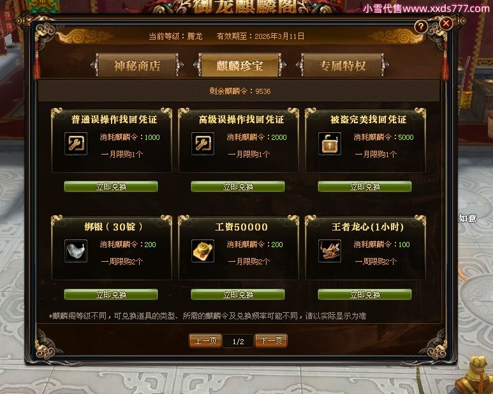Screen dimensions: 493x394
Task: Select the 被盗完美找回凭证 padlock icon
Action: click(x=330, y=144)
